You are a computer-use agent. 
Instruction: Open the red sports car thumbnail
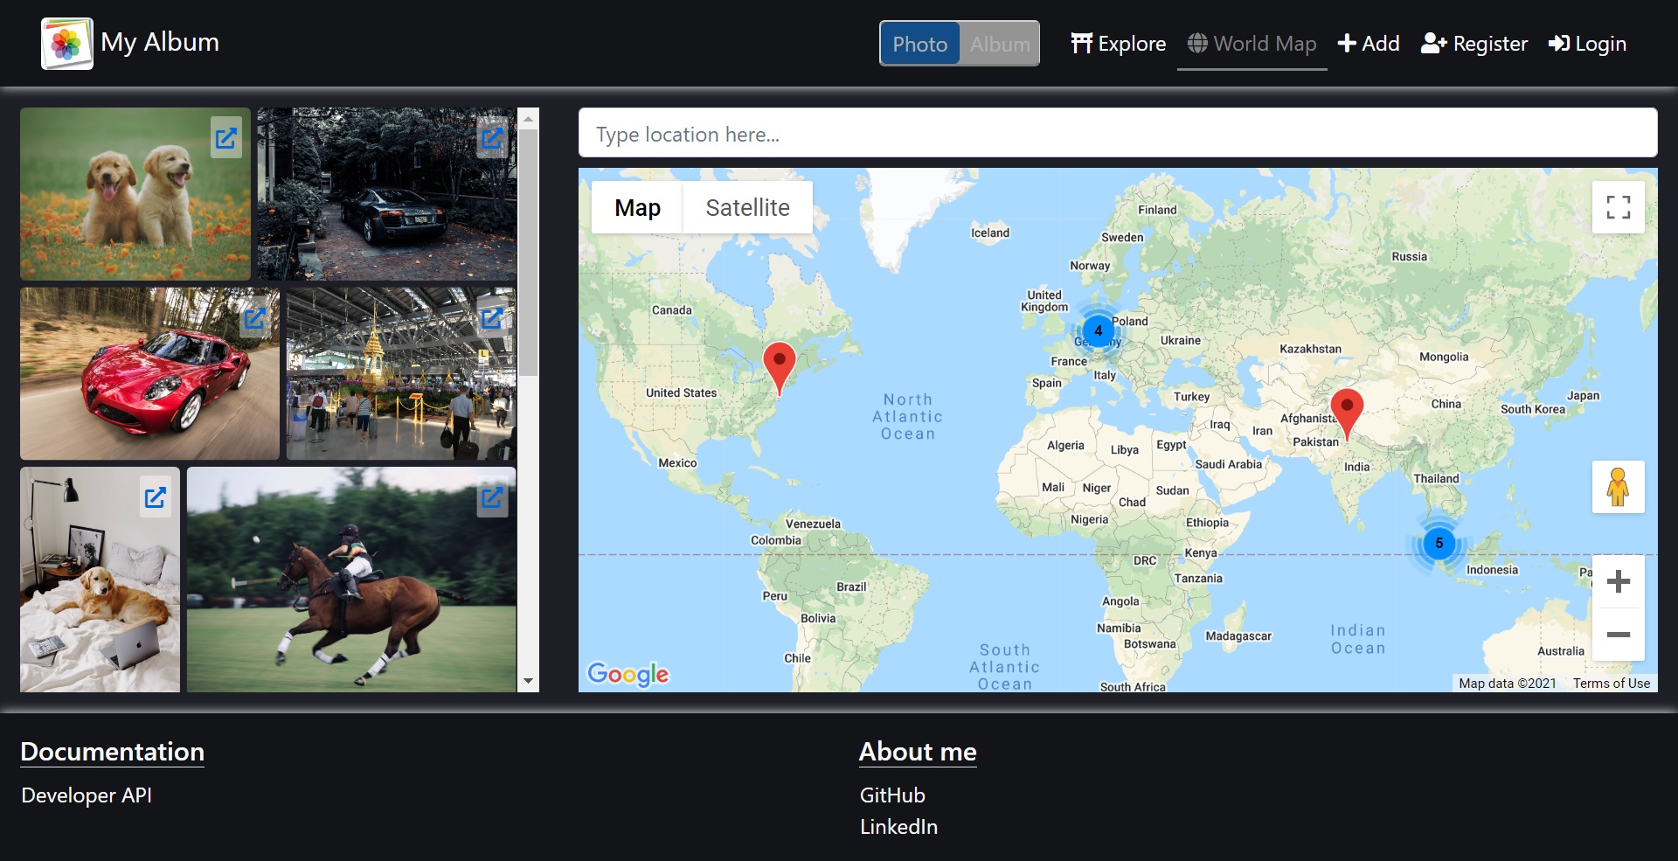pos(149,373)
